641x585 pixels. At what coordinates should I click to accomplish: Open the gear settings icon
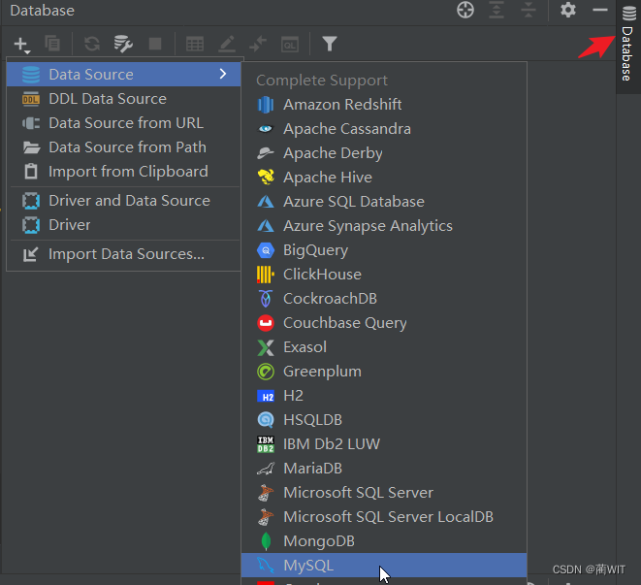pyautogui.click(x=568, y=10)
